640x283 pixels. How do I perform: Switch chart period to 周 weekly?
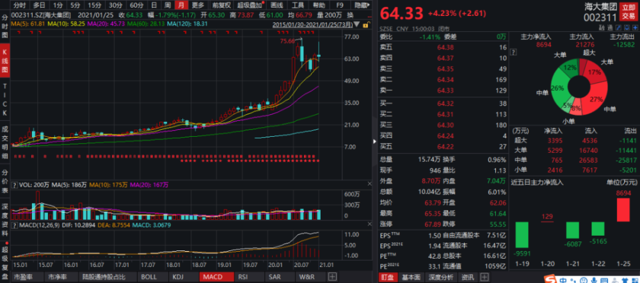167,5
